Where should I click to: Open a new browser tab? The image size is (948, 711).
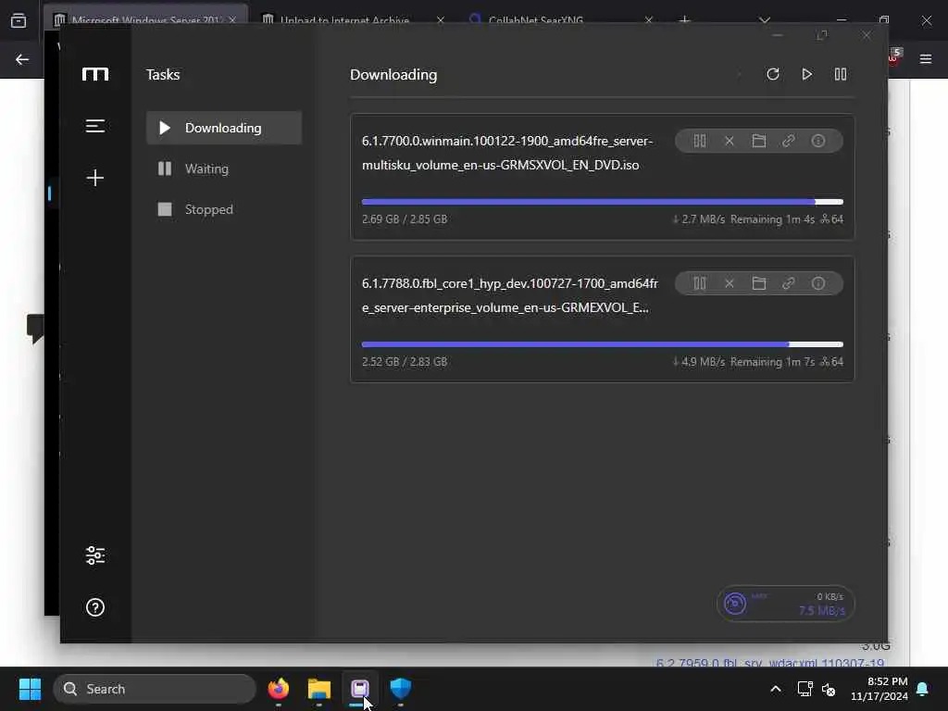coord(684,20)
